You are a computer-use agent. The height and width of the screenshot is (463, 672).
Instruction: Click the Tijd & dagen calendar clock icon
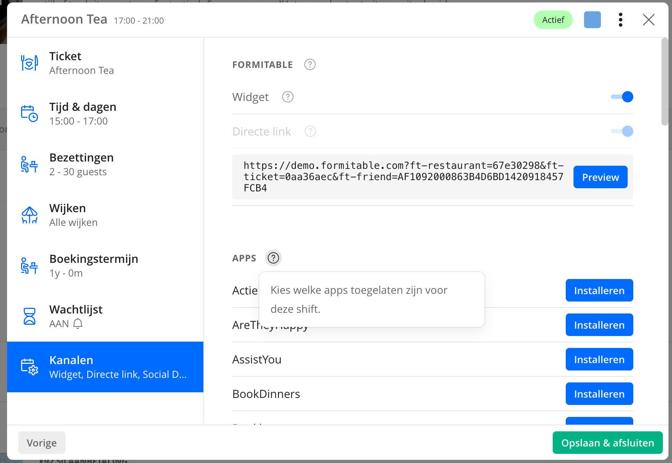point(30,114)
